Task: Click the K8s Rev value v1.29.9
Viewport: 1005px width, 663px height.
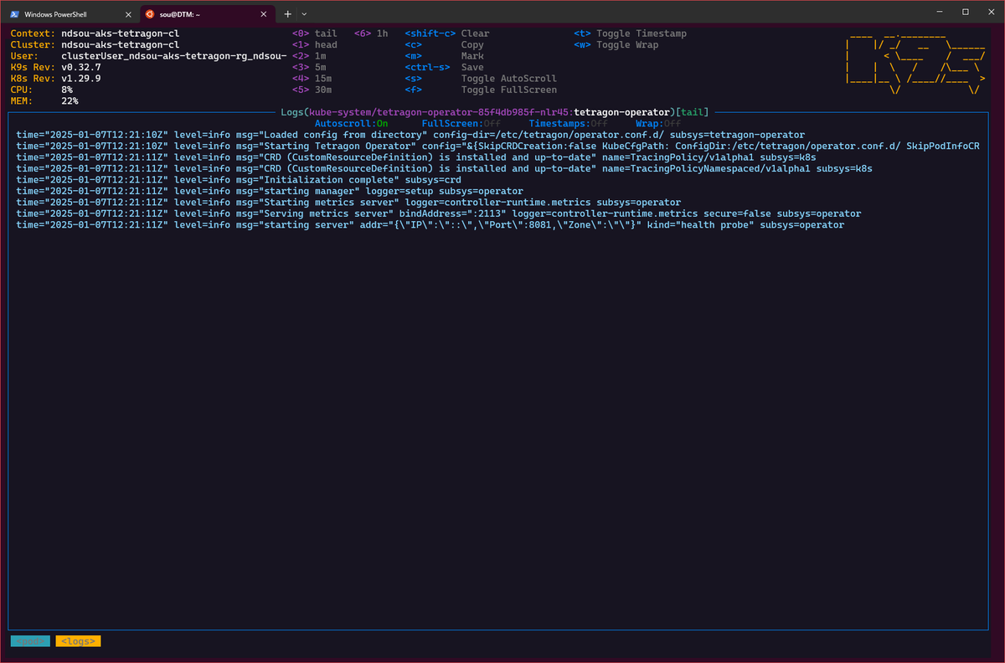Action: click(81, 79)
